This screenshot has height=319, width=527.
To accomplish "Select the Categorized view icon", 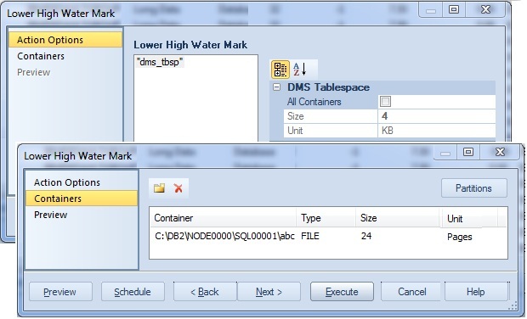I will (x=280, y=70).
